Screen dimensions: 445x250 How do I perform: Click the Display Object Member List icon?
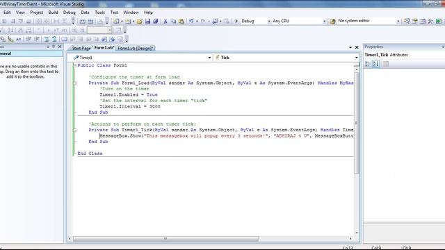pyautogui.click(x=3, y=39)
